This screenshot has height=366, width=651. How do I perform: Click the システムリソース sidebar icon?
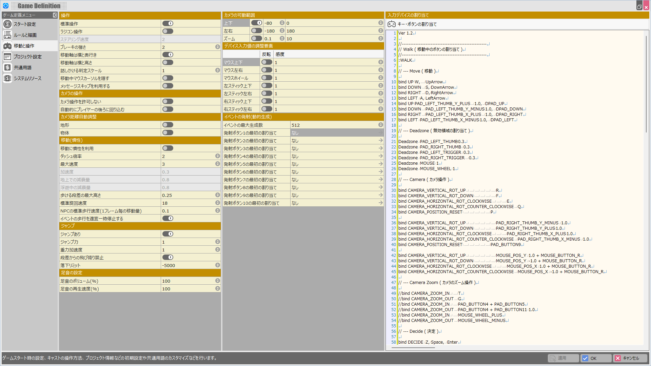[x=7, y=78]
